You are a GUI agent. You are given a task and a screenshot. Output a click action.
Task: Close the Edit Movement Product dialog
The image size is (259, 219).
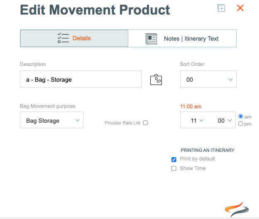click(240, 8)
